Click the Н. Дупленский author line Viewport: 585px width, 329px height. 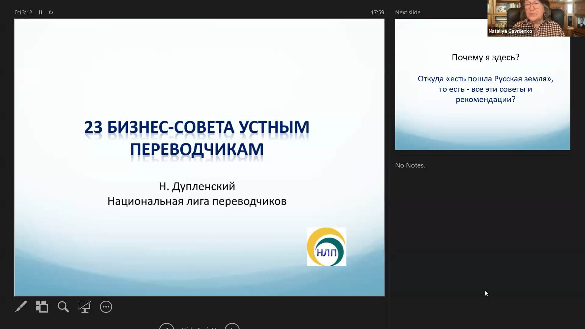pos(197,186)
